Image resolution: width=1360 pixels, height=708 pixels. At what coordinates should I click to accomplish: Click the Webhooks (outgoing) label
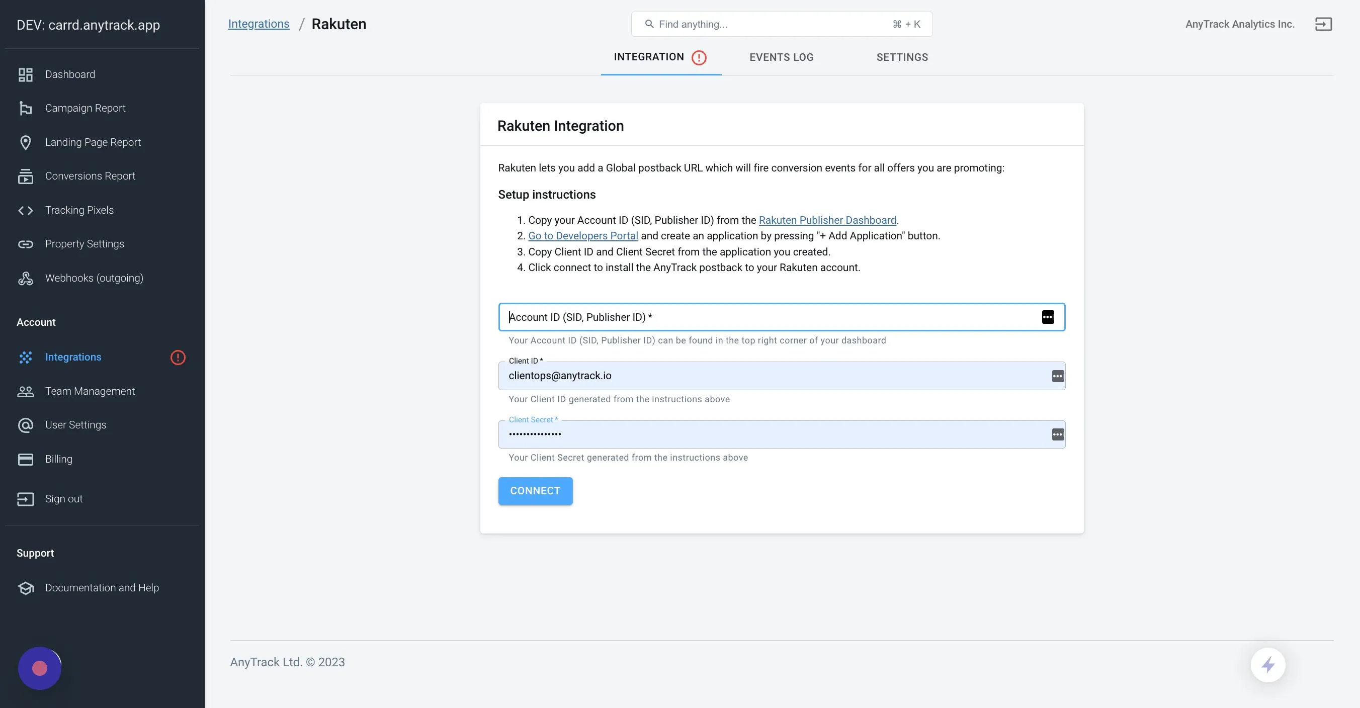[94, 278]
